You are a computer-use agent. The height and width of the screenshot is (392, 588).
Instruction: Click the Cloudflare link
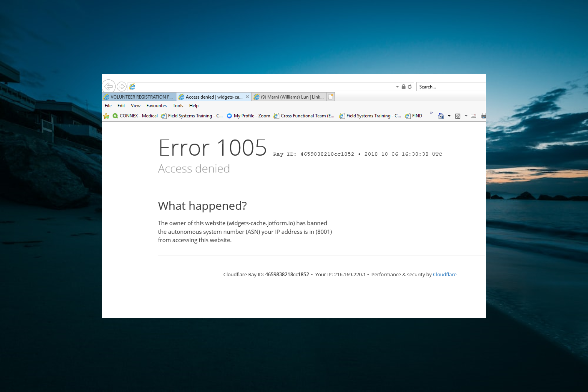click(445, 274)
